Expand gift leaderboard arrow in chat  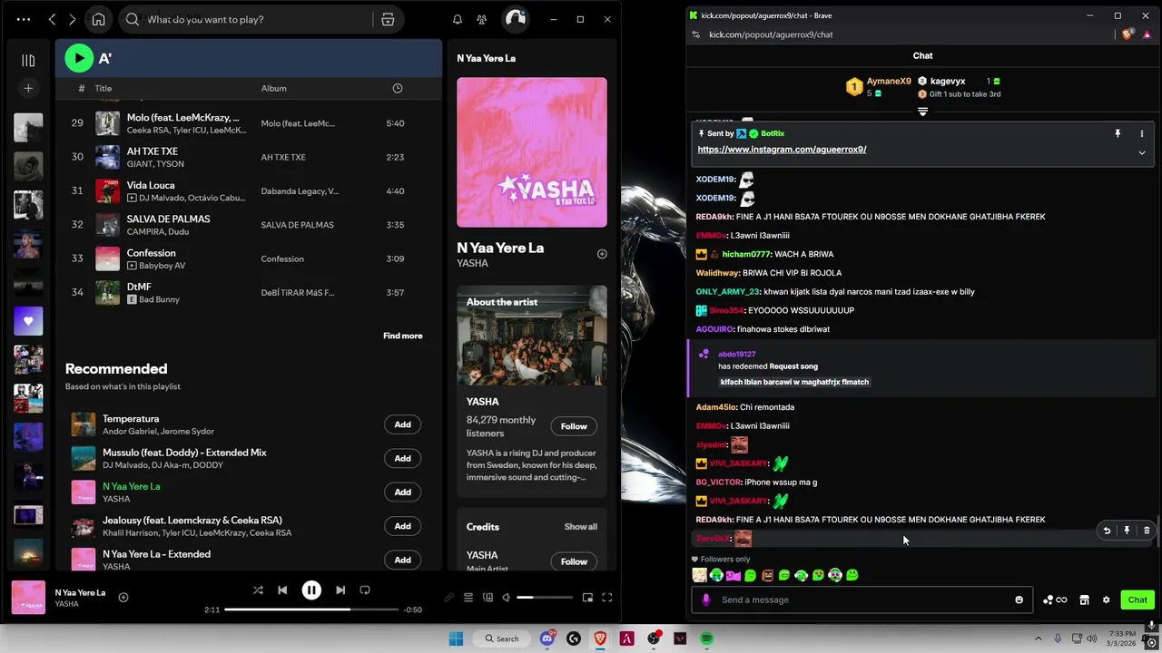[x=922, y=112]
